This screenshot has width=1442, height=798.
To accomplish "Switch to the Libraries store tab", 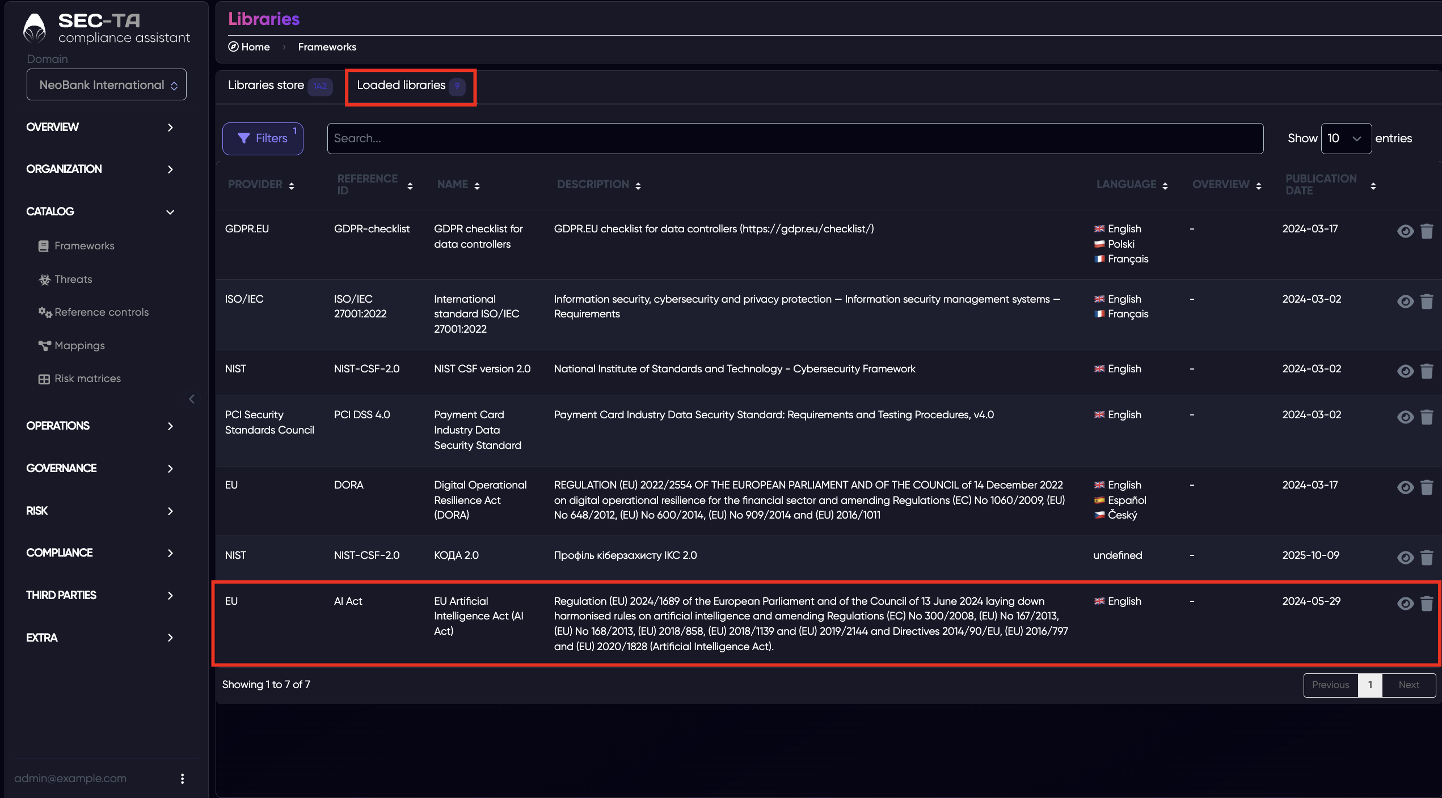I will point(280,86).
